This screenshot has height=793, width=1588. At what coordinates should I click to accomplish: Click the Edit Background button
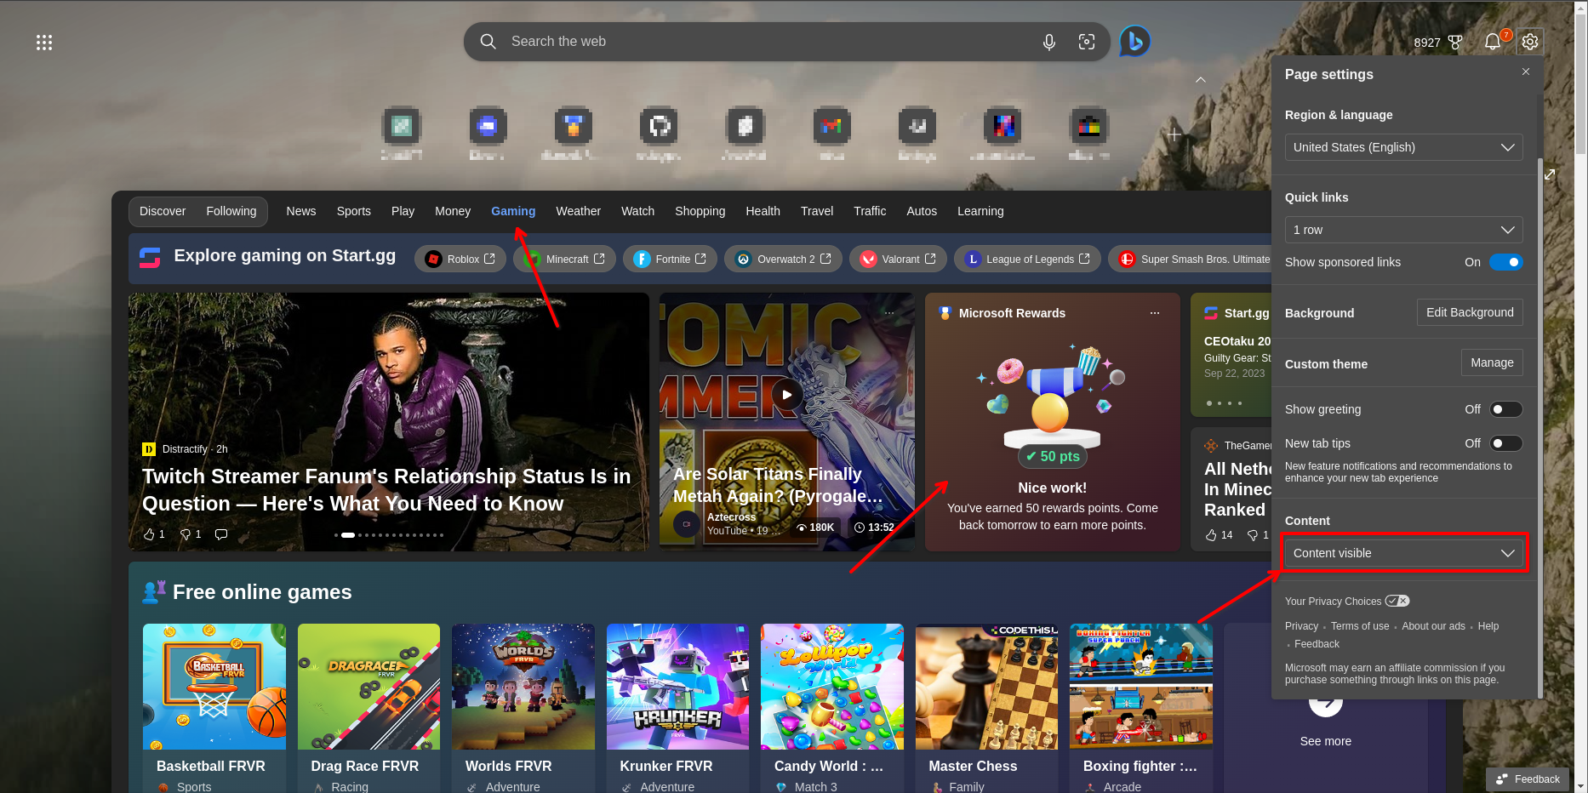(1469, 312)
